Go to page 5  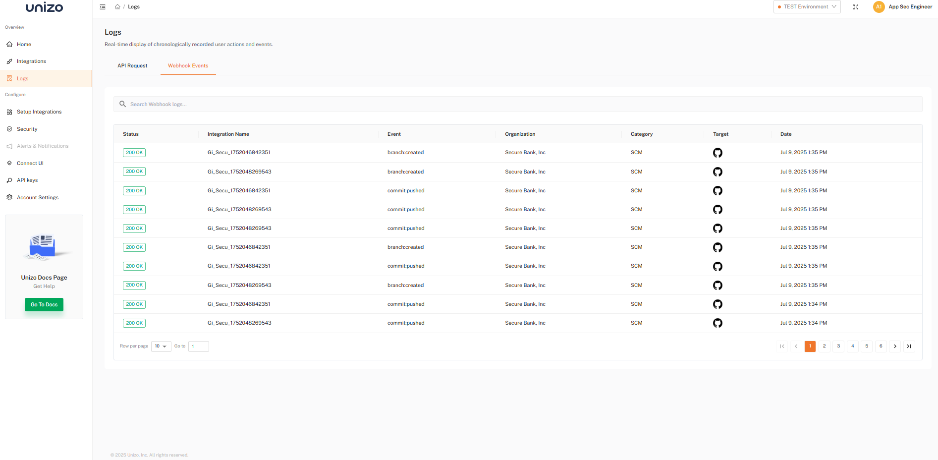(x=867, y=346)
